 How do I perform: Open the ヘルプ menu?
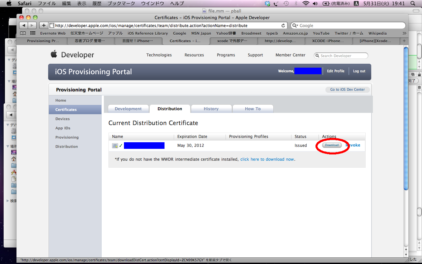177,3
